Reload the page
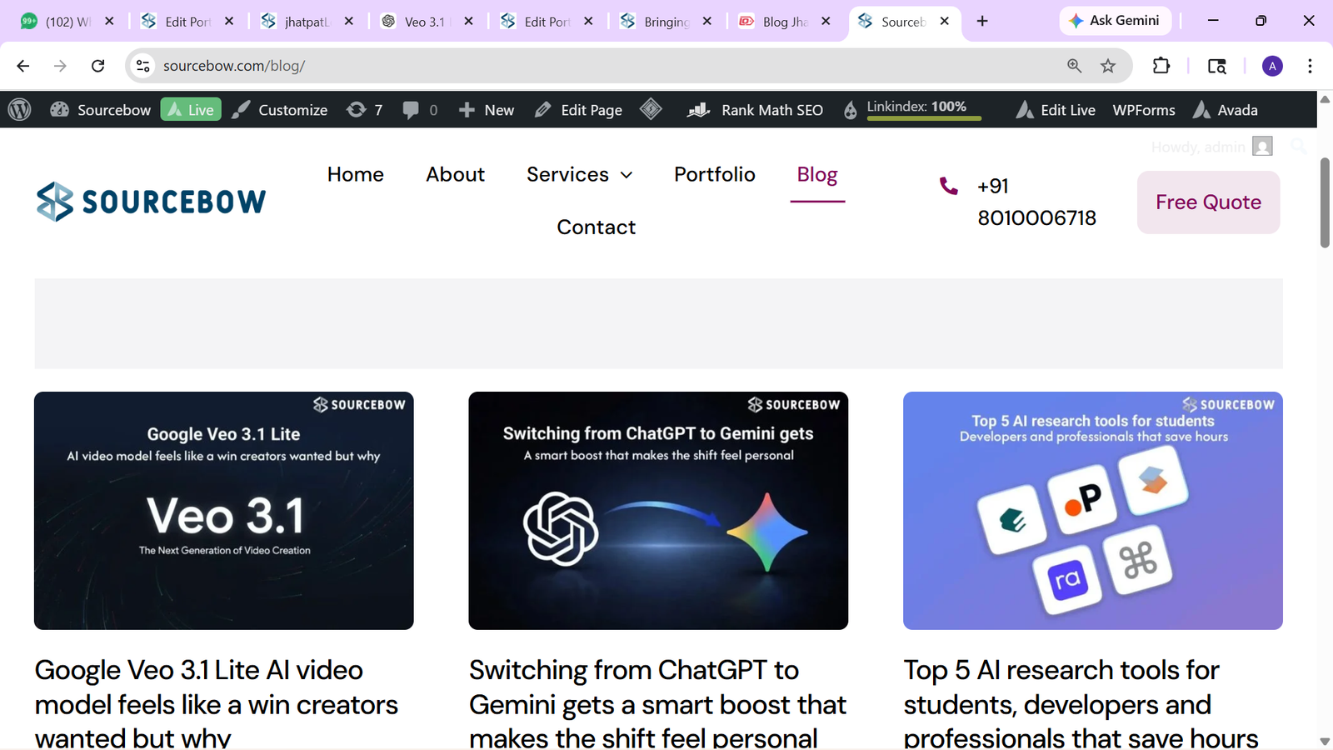This screenshot has height=750, width=1333. [x=97, y=66]
